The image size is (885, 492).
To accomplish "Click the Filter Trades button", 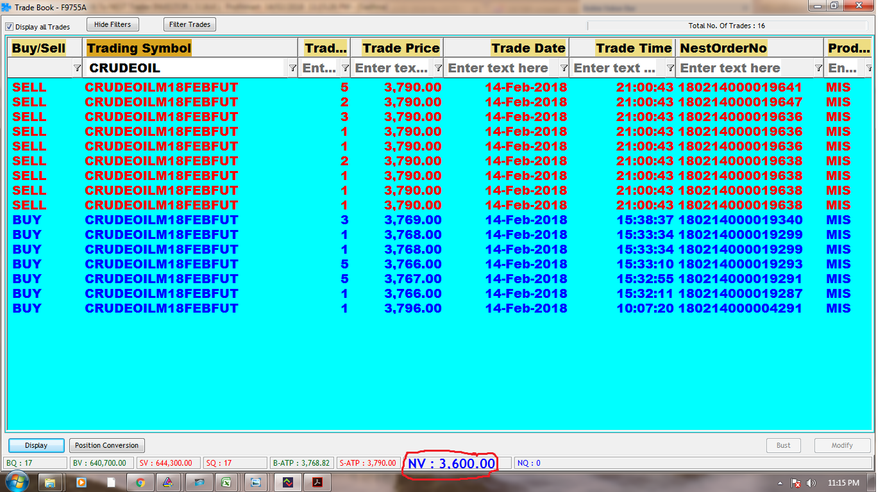I will (x=190, y=24).
